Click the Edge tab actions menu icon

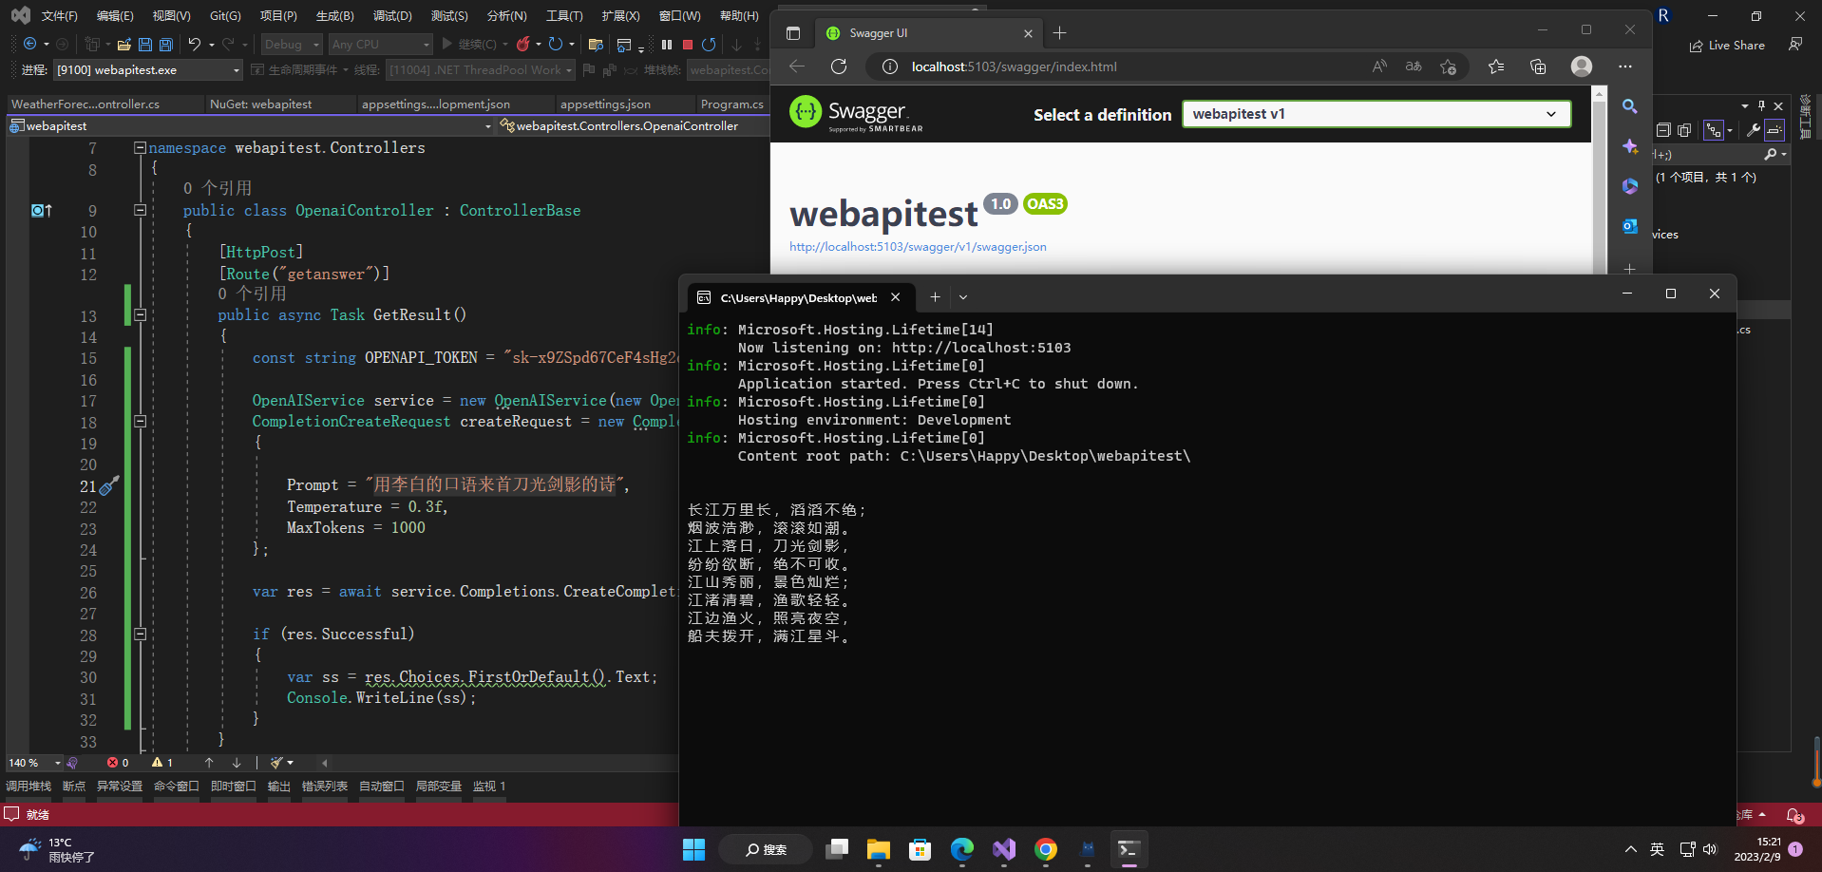point(793,33)
